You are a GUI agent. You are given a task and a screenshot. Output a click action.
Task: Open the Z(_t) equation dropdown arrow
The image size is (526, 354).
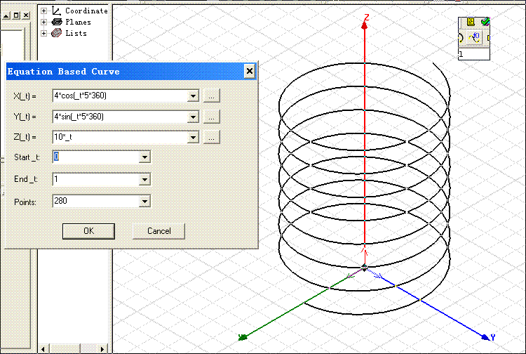pos(194,138)
